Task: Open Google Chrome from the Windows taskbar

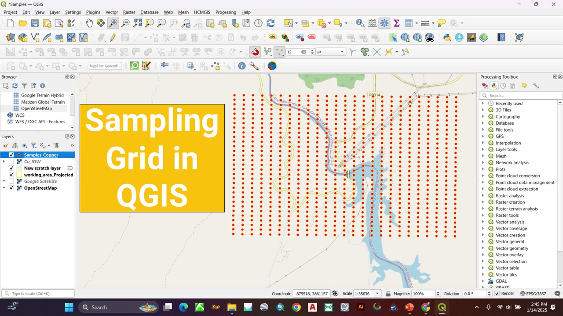Action: 296,307
